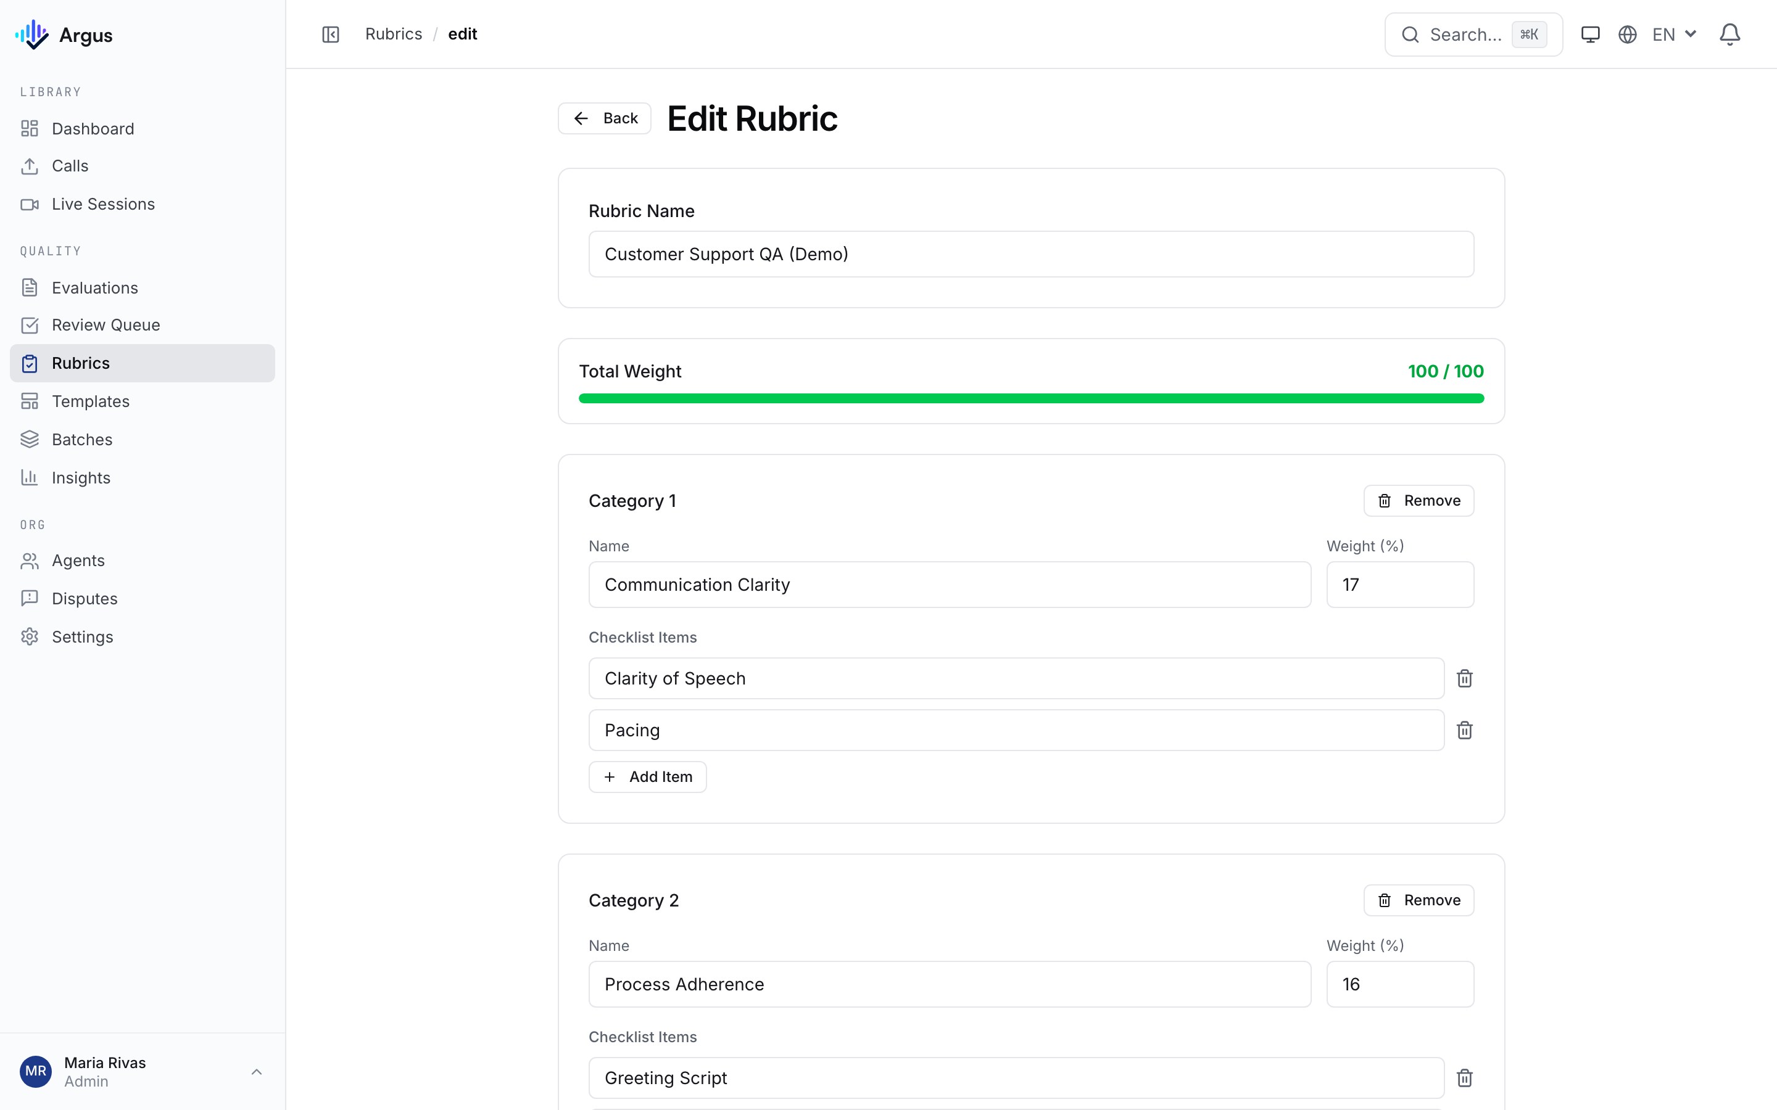Click the Total Weight progress bar
The image size is (1777, 1110).
[1031, 398]
